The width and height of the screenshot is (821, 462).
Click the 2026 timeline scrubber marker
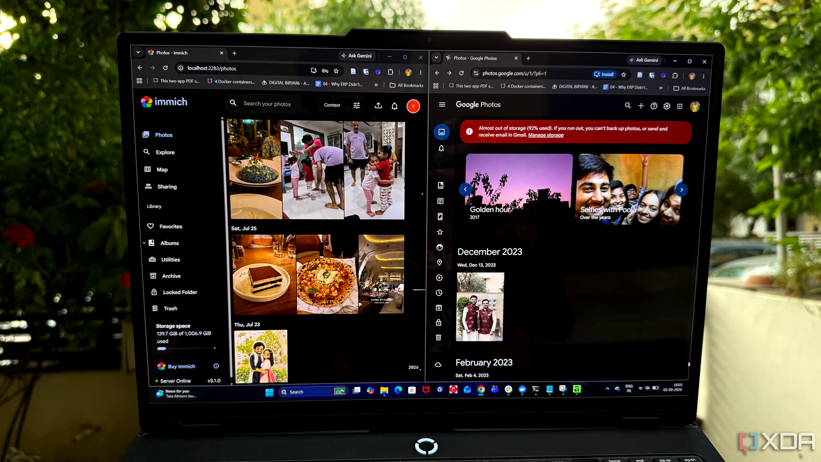414,367
